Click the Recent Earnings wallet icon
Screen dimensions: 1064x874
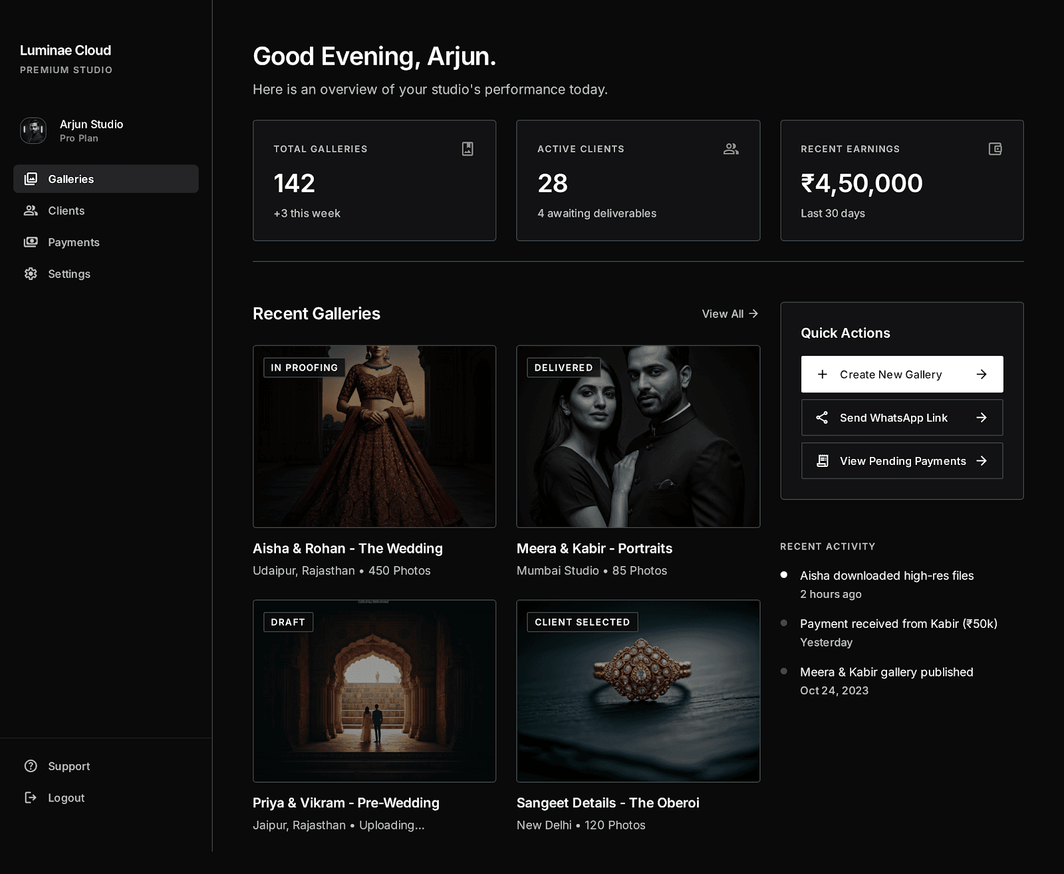(x=995, y=149)
